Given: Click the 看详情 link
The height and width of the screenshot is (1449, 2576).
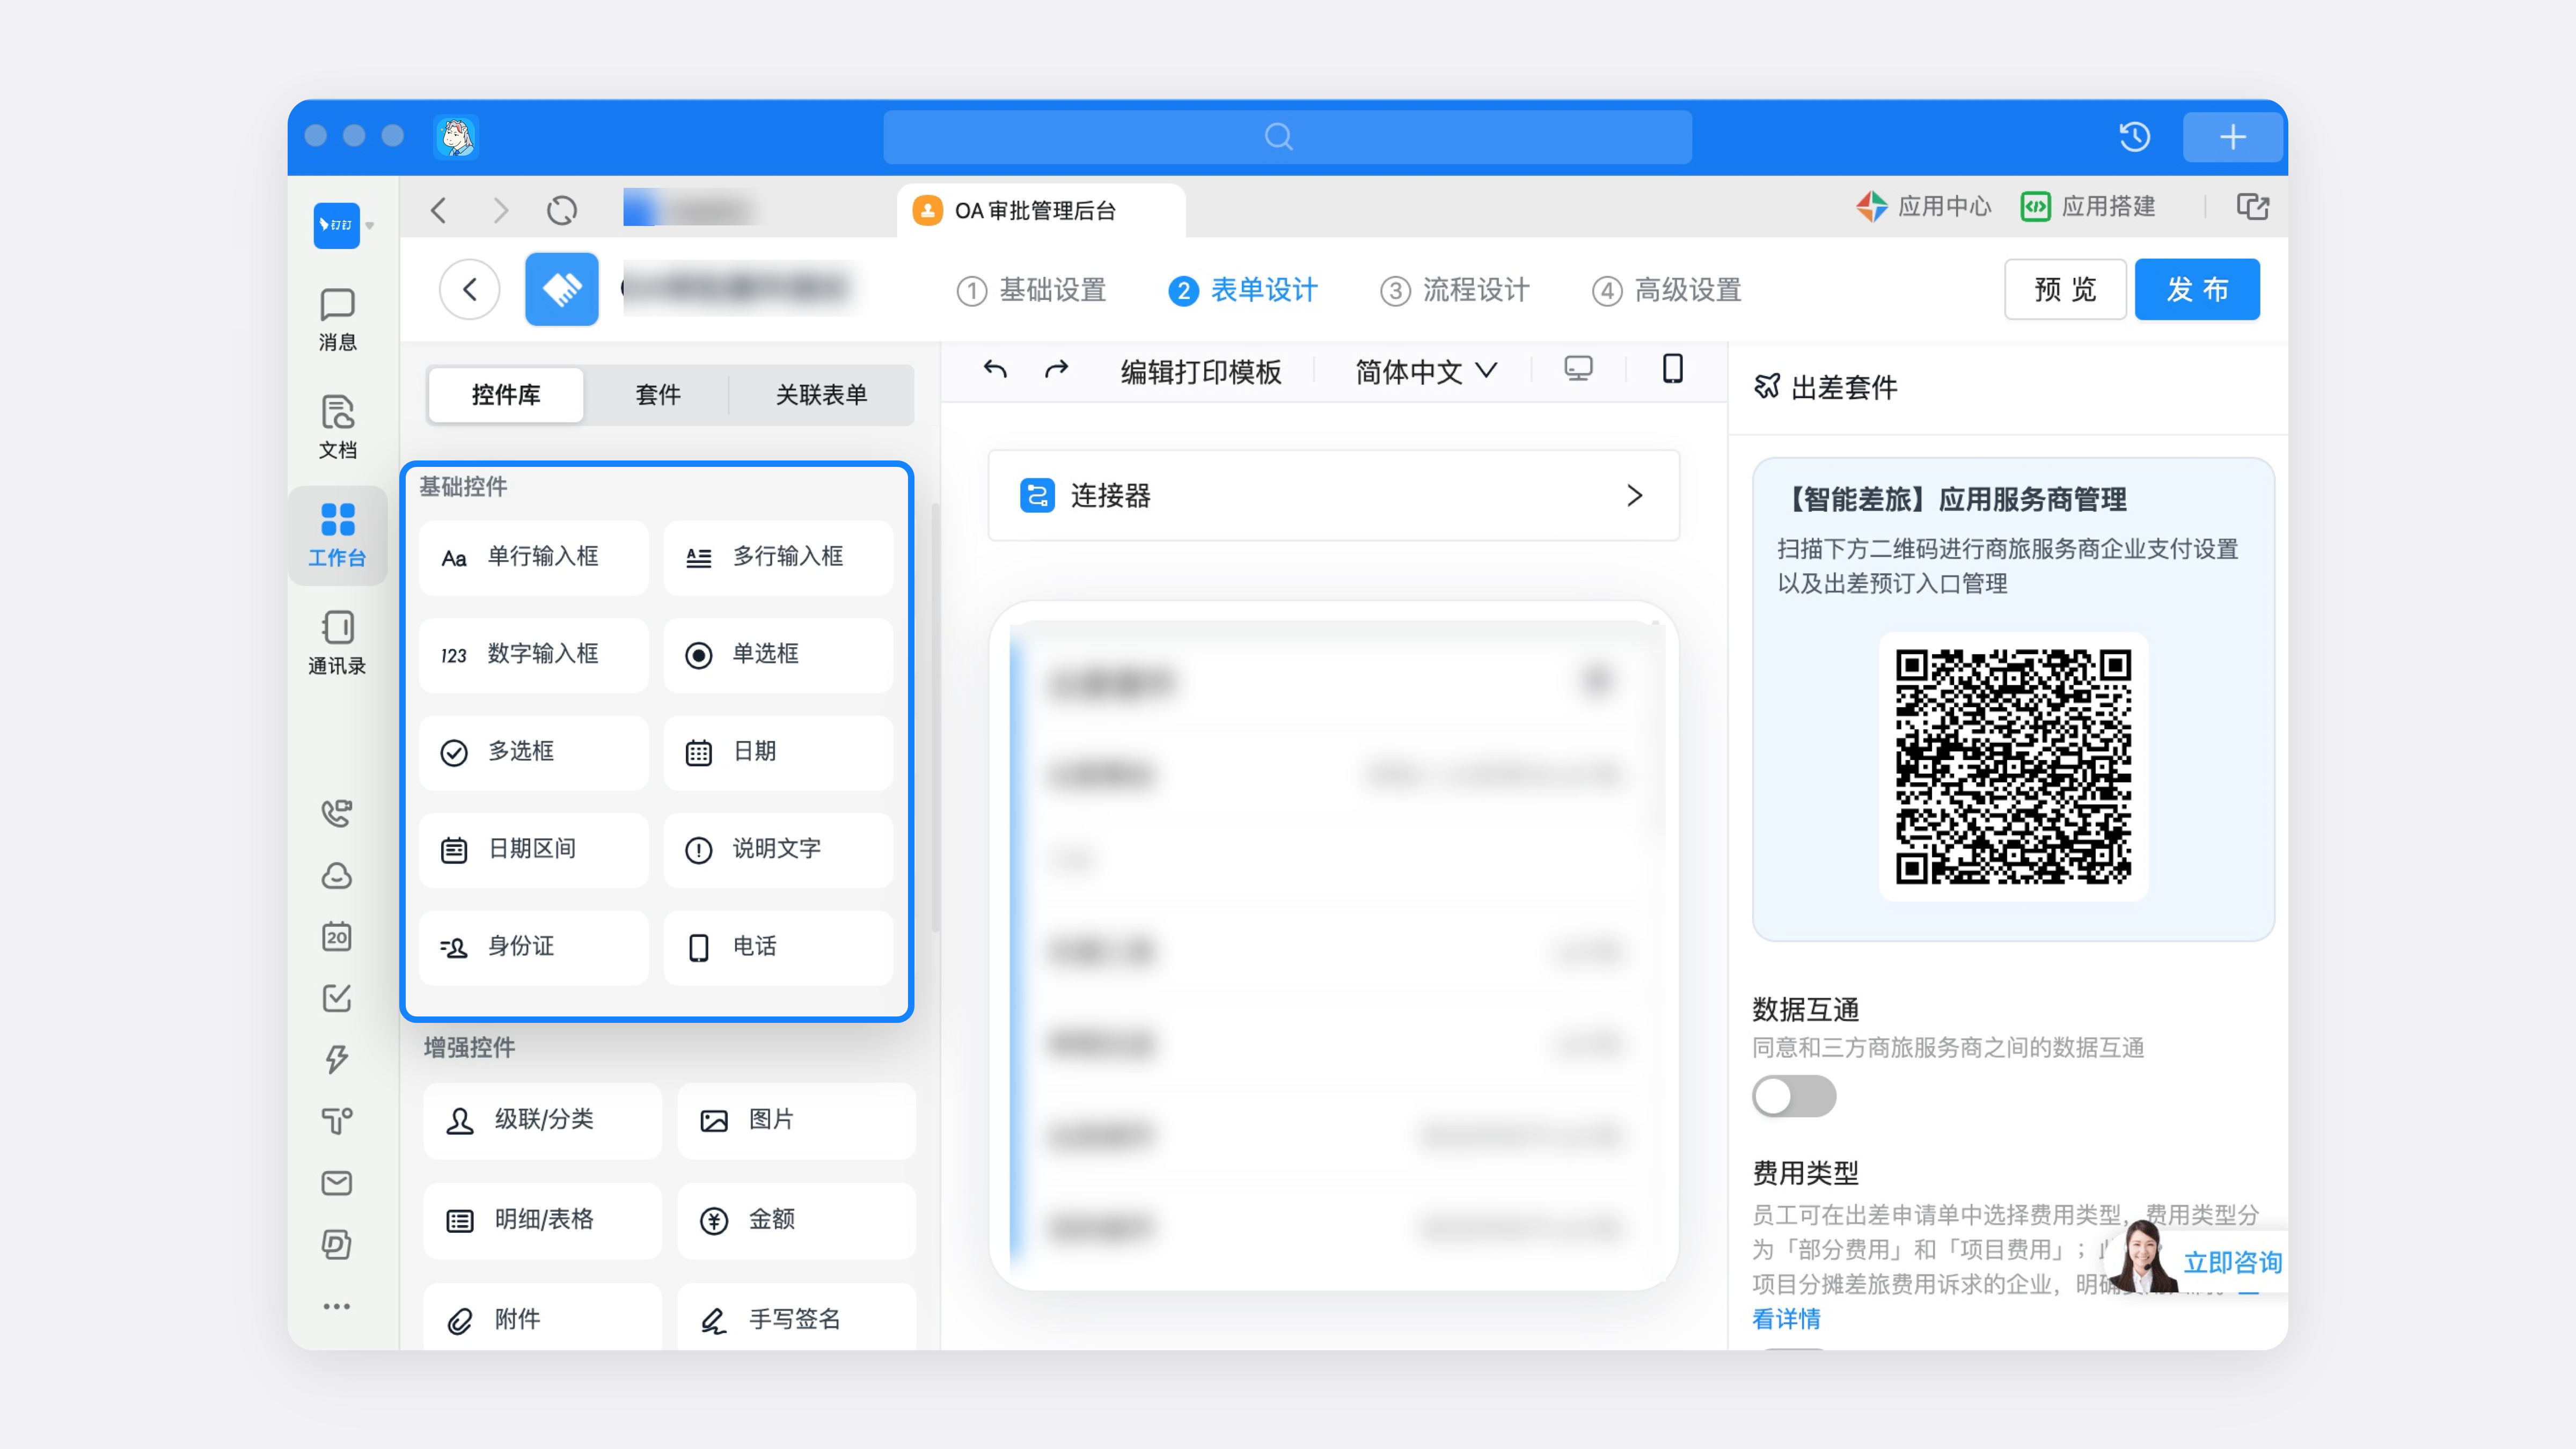Looking at the screenshot, I should pyautogui.click(x=1786, y=1318).
